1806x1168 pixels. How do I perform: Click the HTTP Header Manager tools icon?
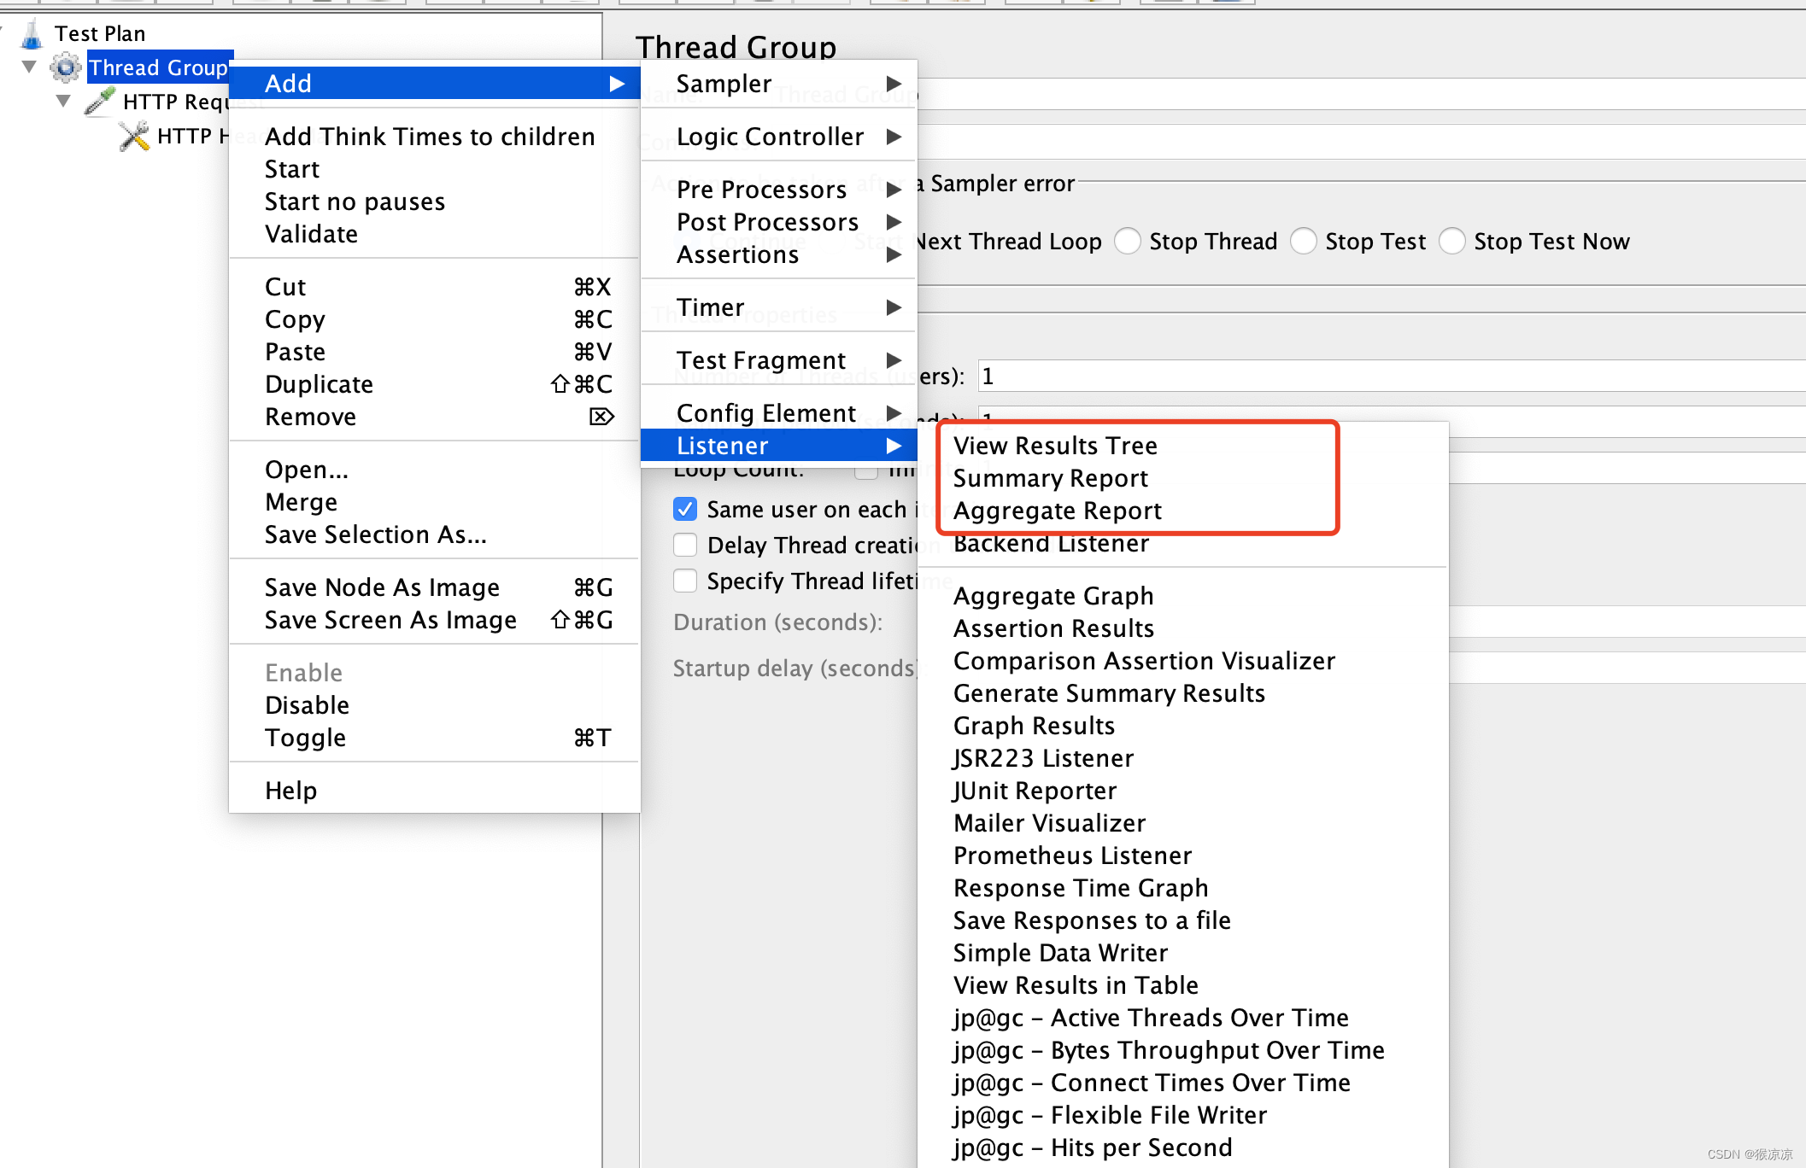pos(134,136)
